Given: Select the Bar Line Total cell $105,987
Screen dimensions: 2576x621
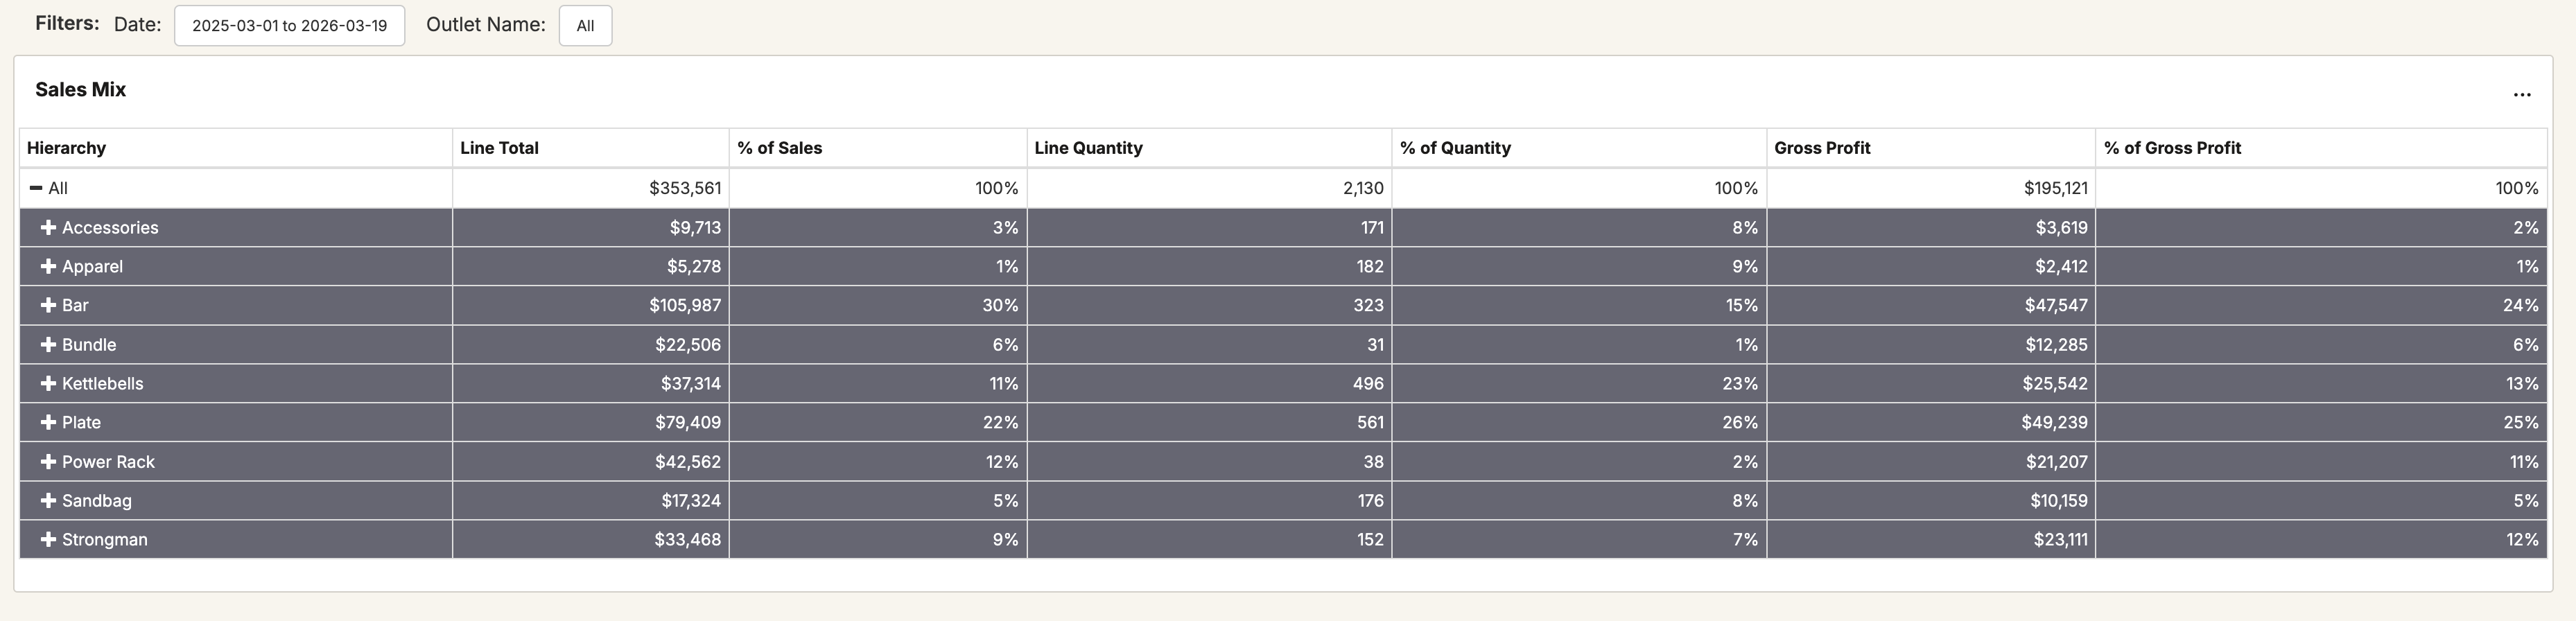Looking at the screenshot, I should click(x=685, y=306).
